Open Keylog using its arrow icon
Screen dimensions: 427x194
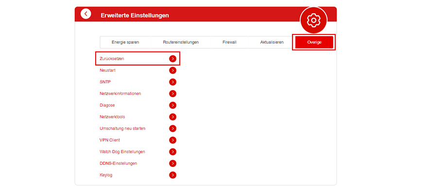172,175
